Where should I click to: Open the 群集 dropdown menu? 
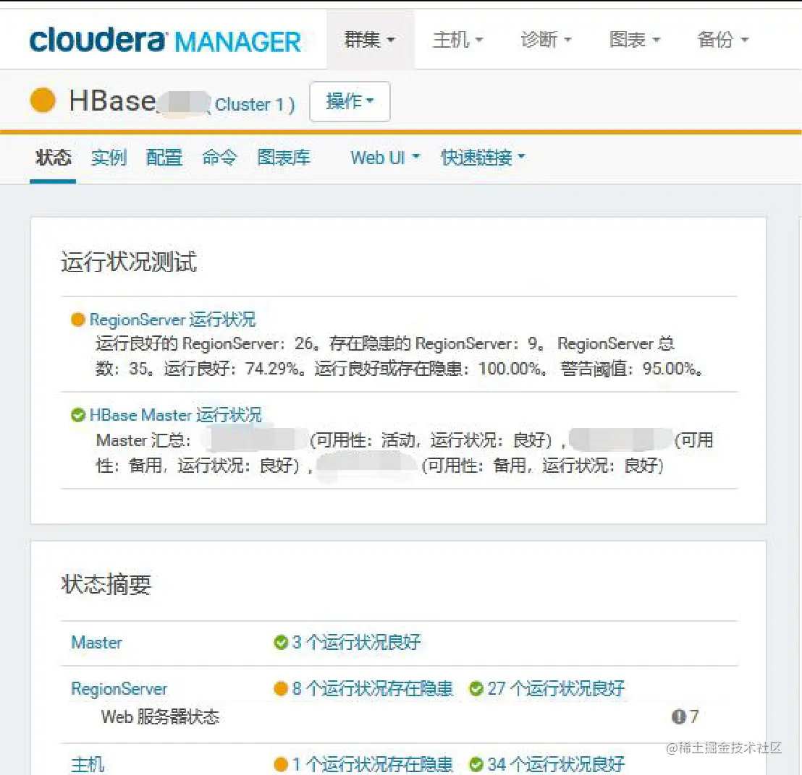click(370, 39)
